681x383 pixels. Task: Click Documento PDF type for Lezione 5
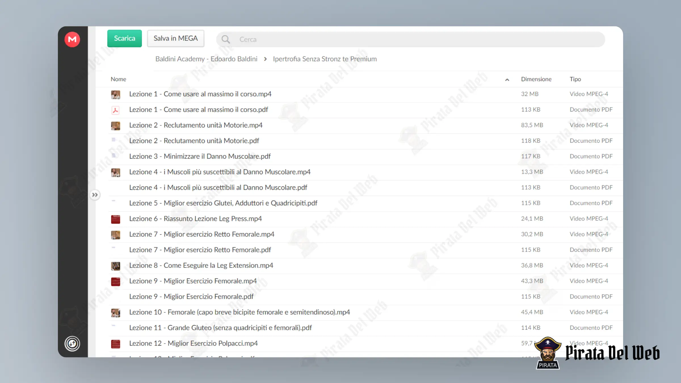591,203
